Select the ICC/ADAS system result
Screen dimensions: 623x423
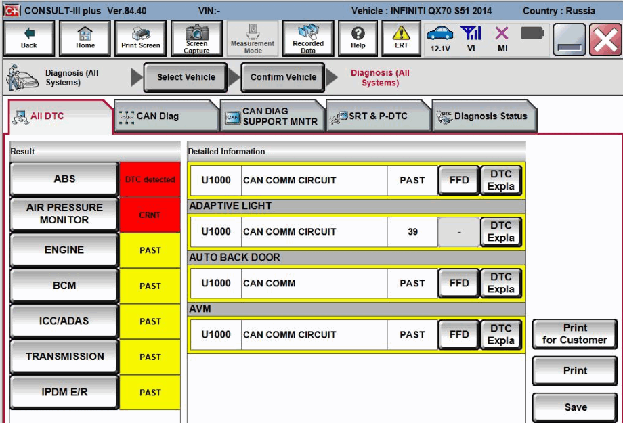pos(64,321)
